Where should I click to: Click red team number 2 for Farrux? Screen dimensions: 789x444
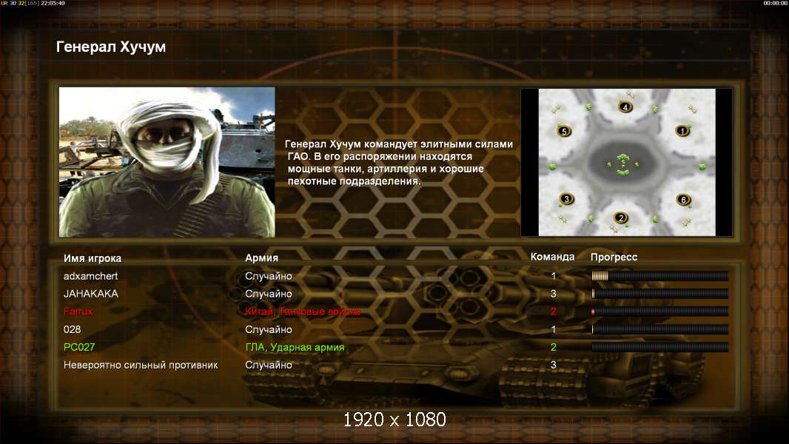tap(554, 312)
